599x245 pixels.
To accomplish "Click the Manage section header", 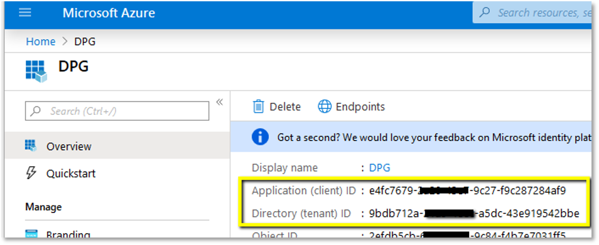I will (x=43, y=207).
